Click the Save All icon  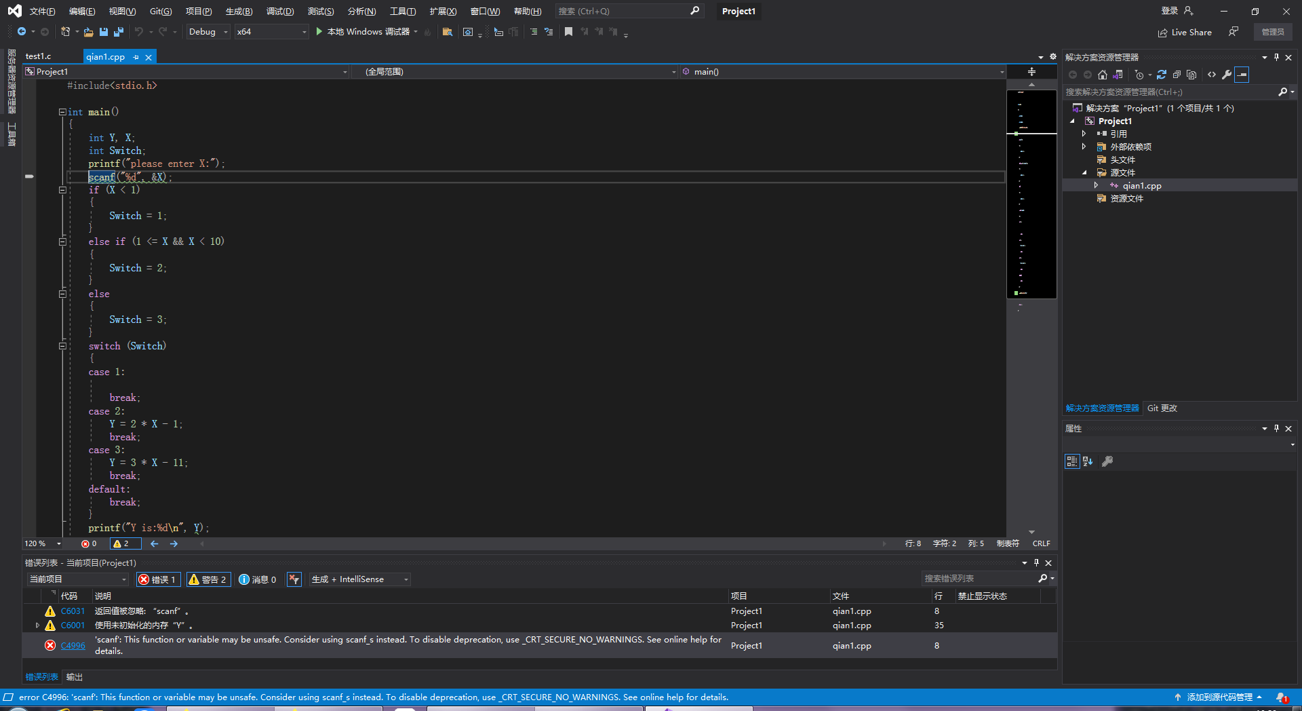tap(119, 32)
